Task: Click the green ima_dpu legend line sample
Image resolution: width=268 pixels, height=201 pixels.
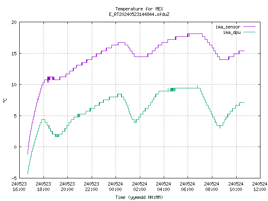Action: coord(249,32)
